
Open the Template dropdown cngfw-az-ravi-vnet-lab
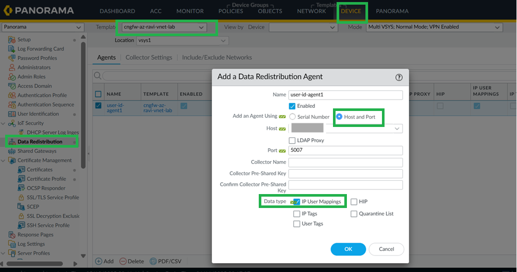coord(165,27)
